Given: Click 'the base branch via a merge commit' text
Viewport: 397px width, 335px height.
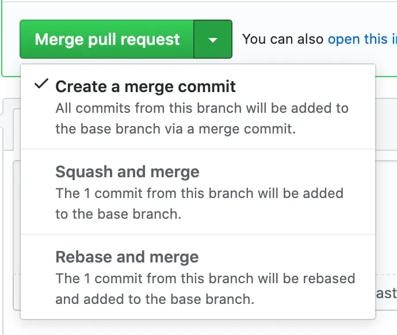Looking at the screenshot, I should 175,129.
